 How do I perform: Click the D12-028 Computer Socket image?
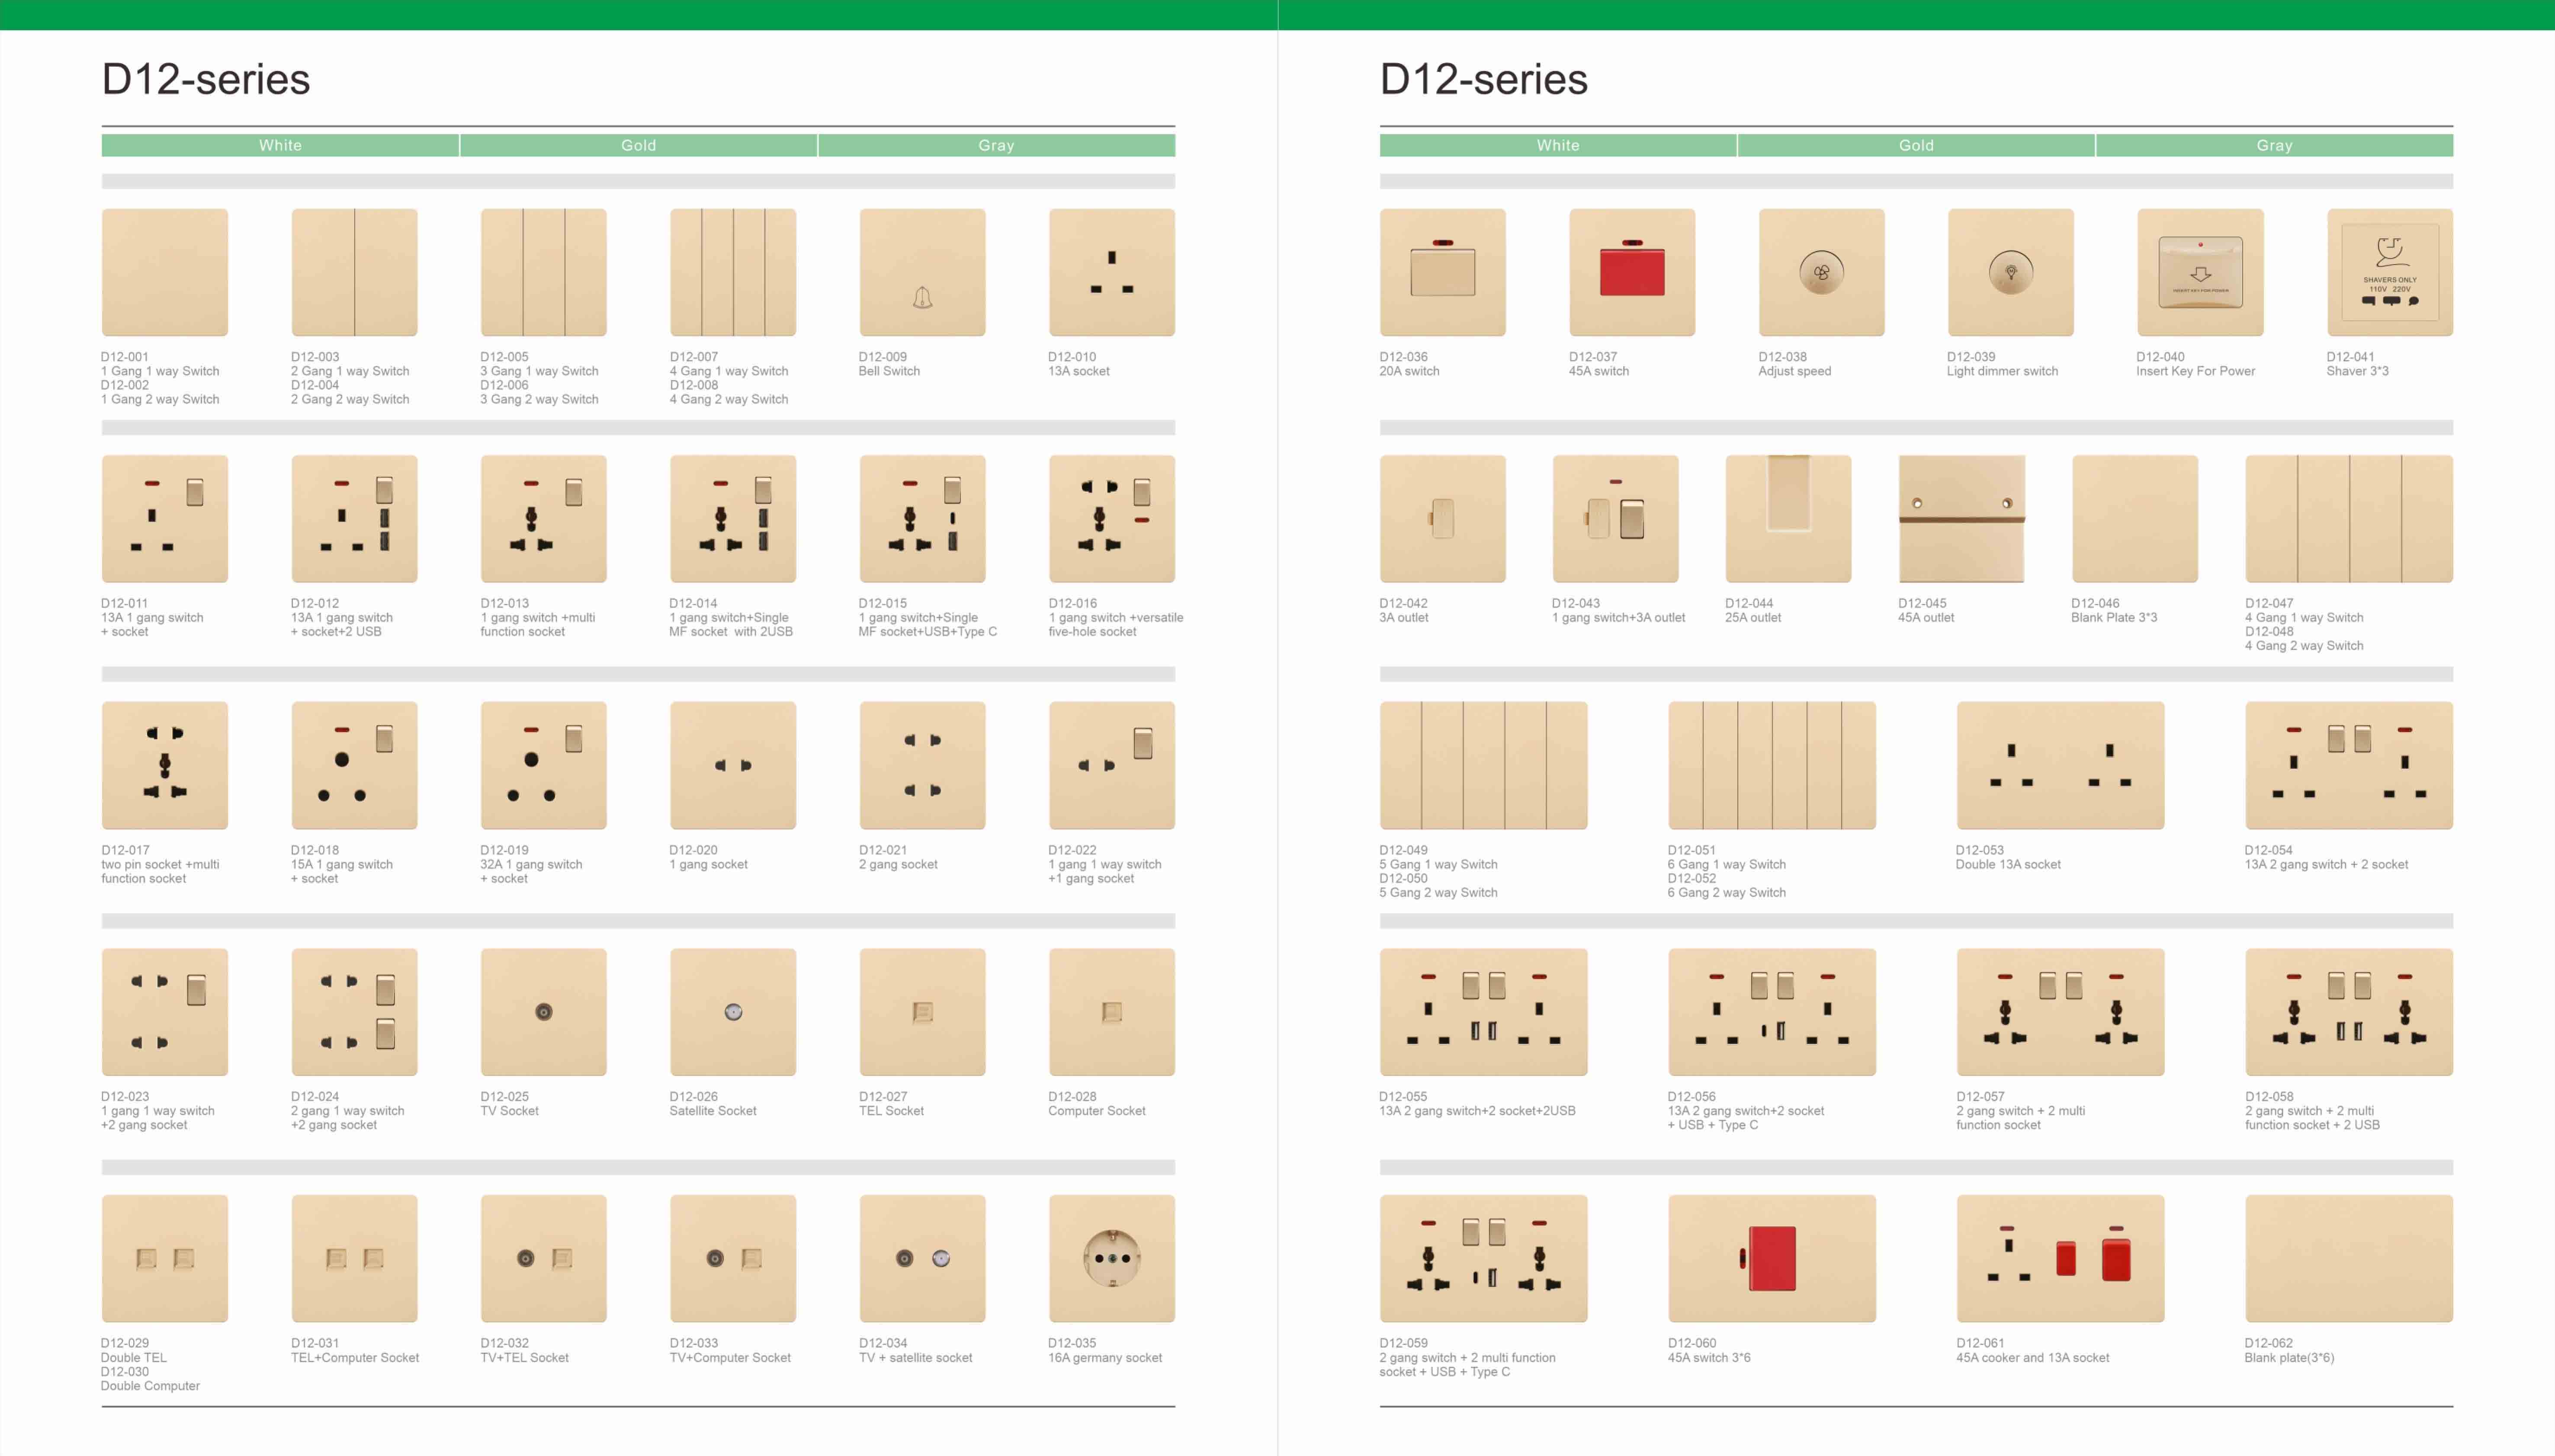(1111, 1012)
